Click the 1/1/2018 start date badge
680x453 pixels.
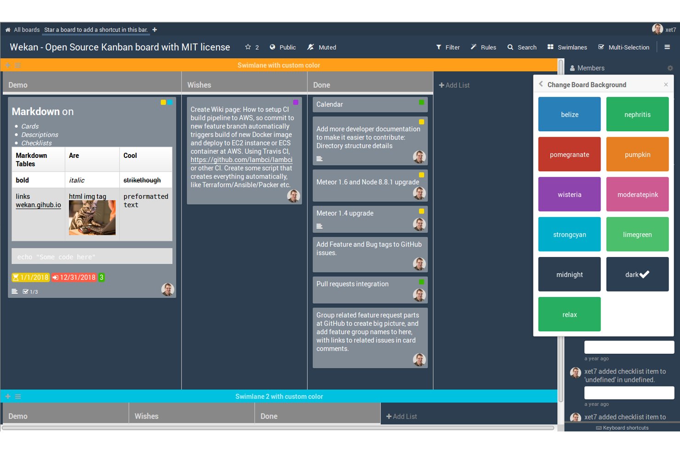30,277
